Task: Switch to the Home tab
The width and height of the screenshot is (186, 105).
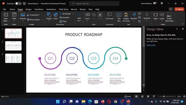Action: coord(12,9)
